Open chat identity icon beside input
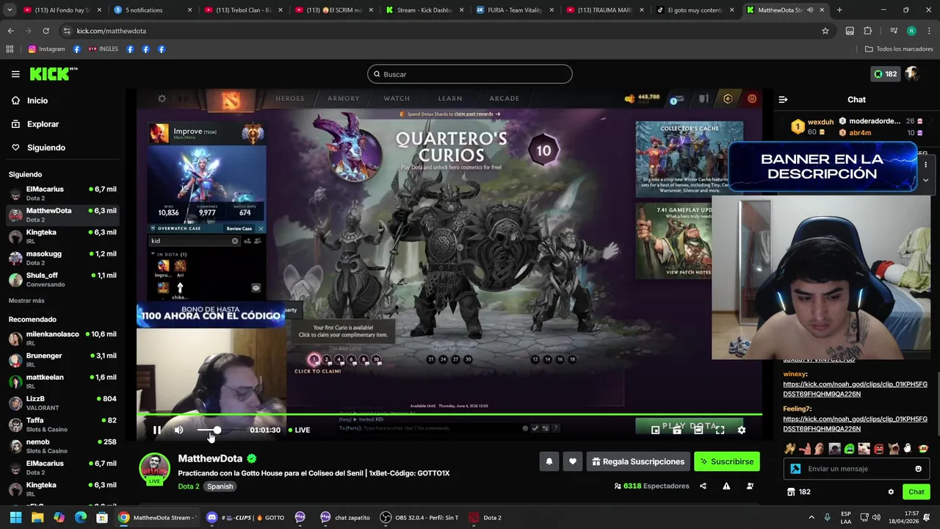This screenshot has width=940, height=529. coord(795,469)
